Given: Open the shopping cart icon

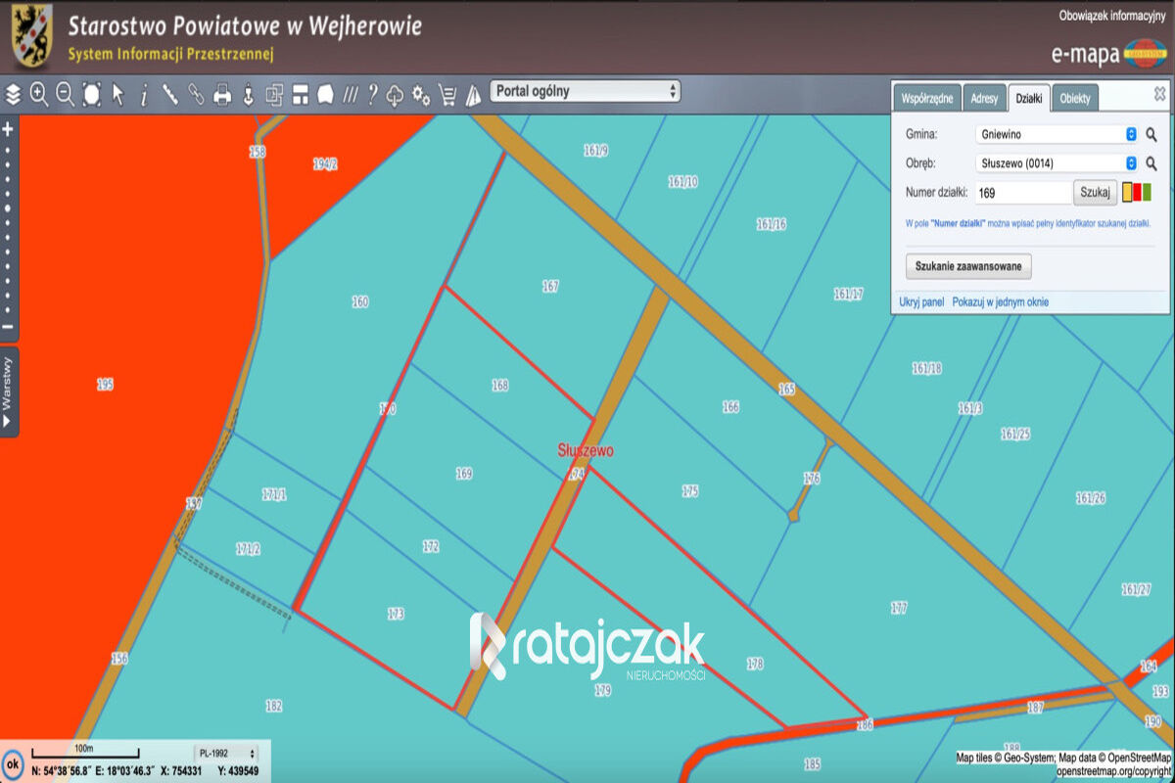Looking at the screenshot, I should coord(447,94).
